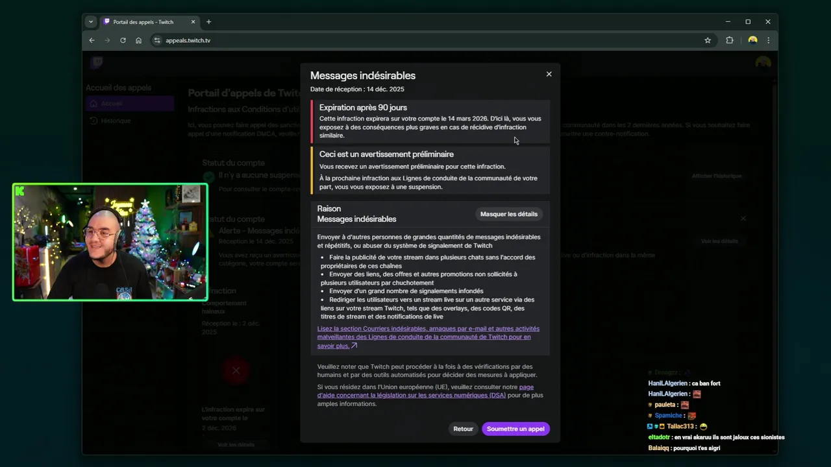Click the Masquer les détails button
The width and height of the screenshot is (831, 467).
pos(509,214)
